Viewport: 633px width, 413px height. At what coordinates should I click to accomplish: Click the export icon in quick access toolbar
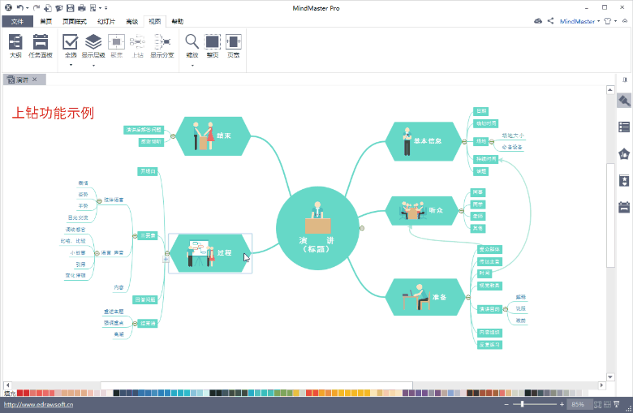tap(93, 7)
